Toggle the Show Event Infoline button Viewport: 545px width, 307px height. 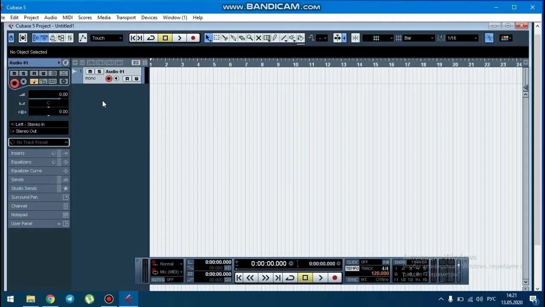(x=44, y=38)
